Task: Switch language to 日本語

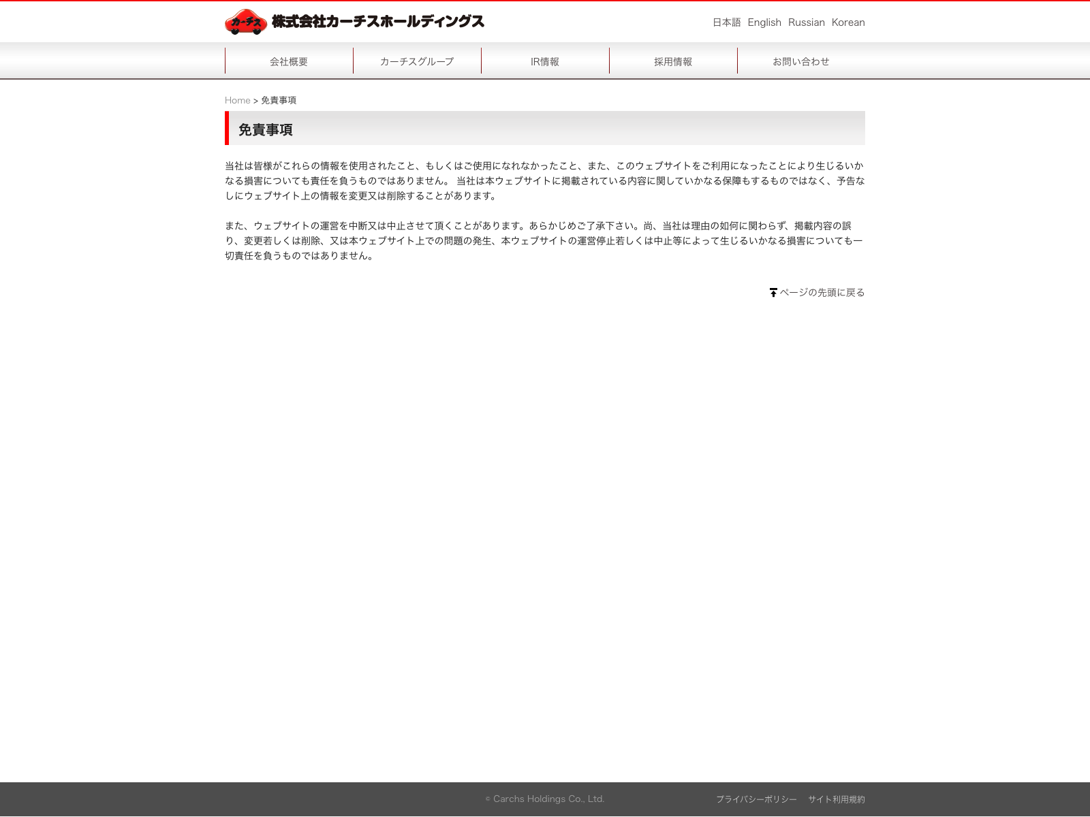Action: click(726, 22)
